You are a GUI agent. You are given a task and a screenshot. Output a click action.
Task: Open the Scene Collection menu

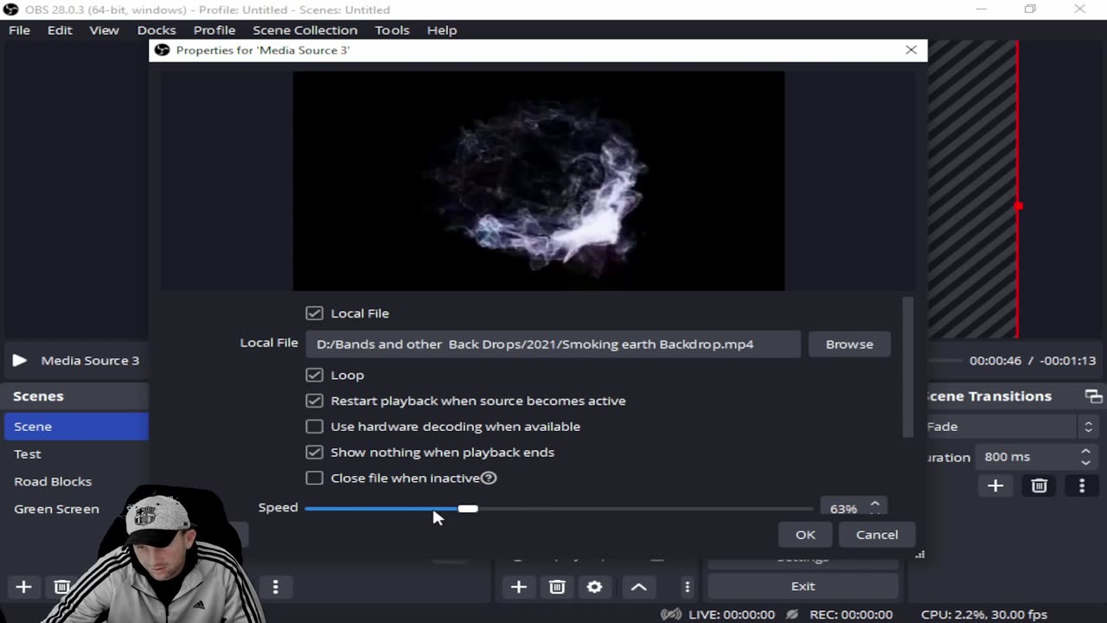[304, 30]
